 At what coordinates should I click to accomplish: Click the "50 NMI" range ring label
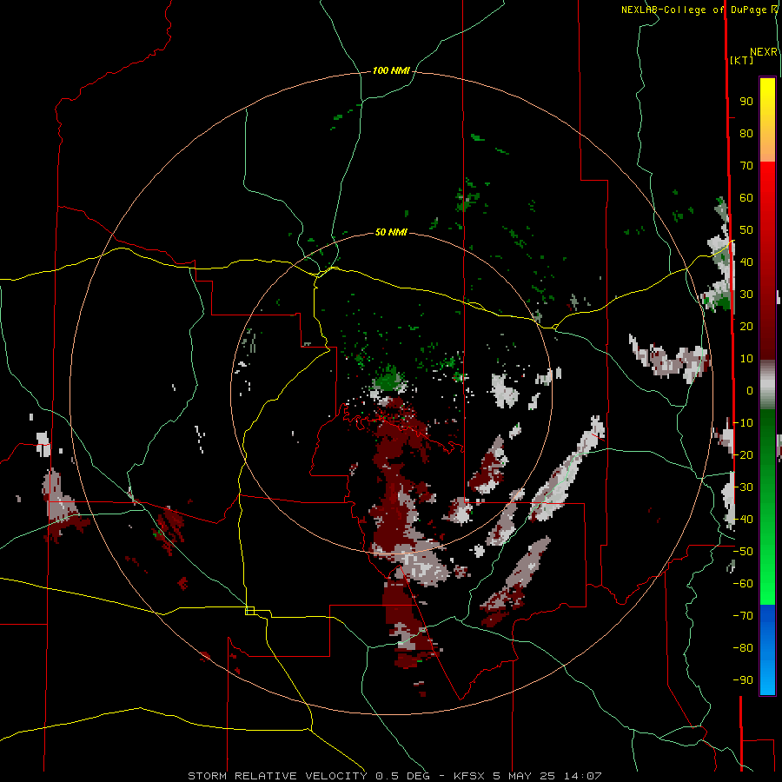(391, 232)
